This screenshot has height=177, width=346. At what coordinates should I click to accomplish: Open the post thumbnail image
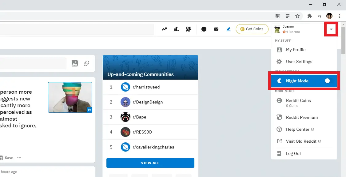pyautogui.click(x=70, y=97)
